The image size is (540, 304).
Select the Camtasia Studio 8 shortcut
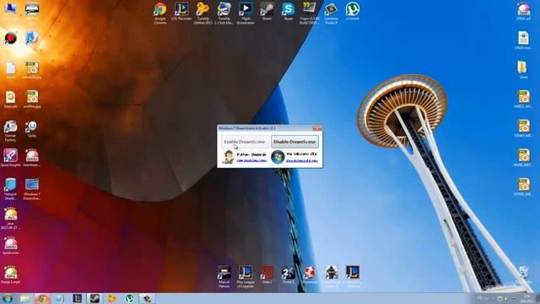pos(331,14)
